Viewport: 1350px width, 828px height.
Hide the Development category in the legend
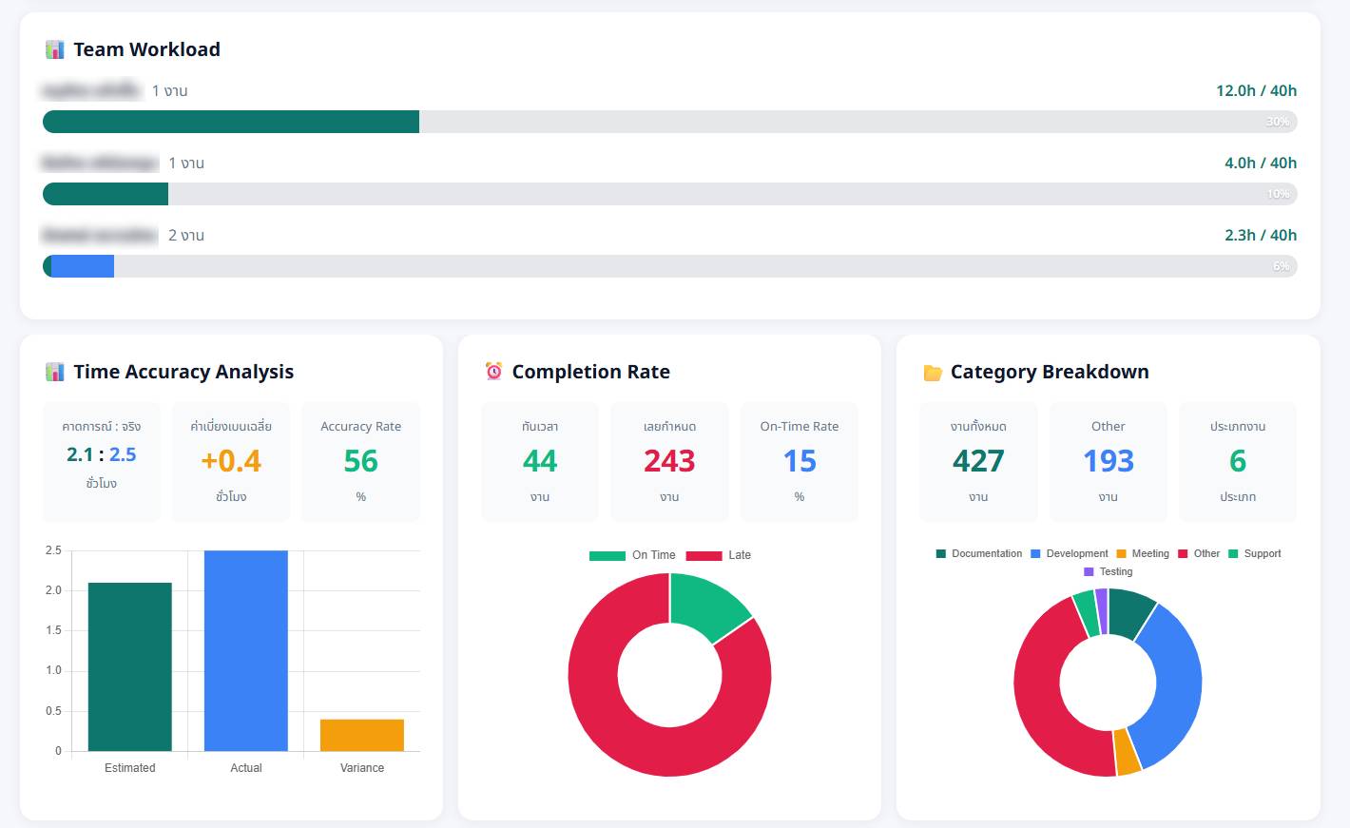coord(1069,553)
